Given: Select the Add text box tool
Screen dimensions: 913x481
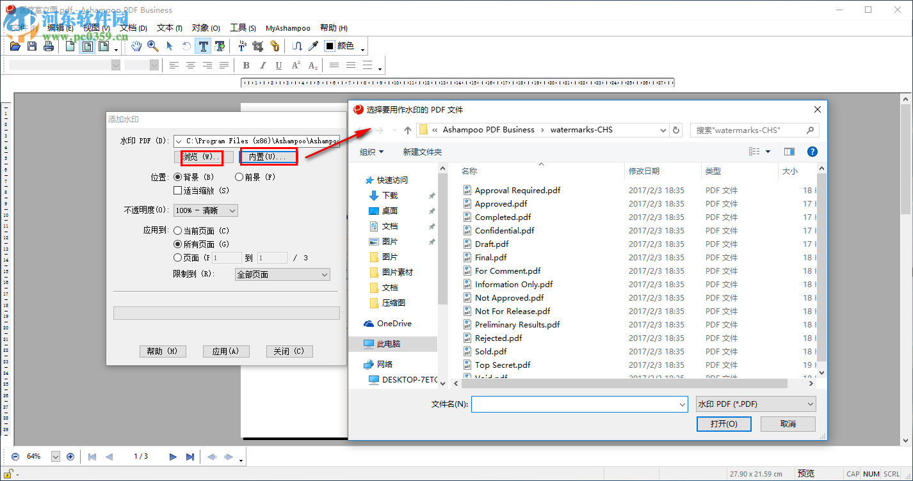Looking at the screenshot, I should 220,46.
